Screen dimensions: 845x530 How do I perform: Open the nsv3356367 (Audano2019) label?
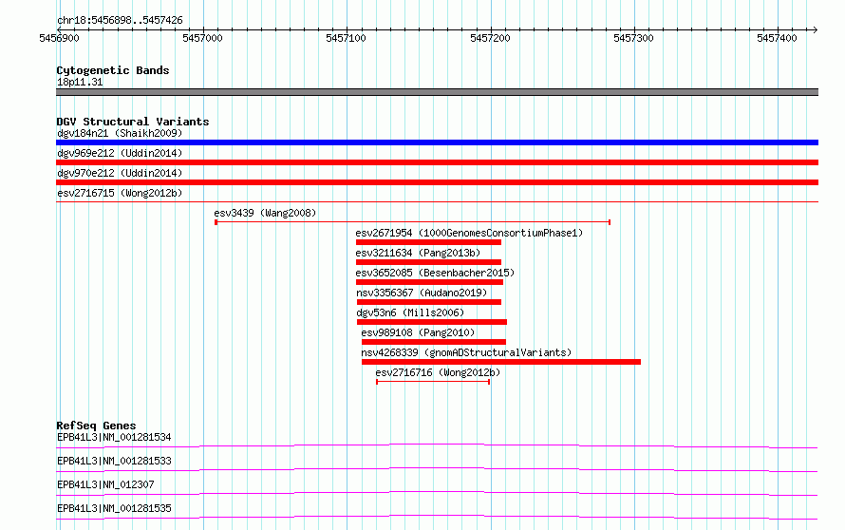422,293
